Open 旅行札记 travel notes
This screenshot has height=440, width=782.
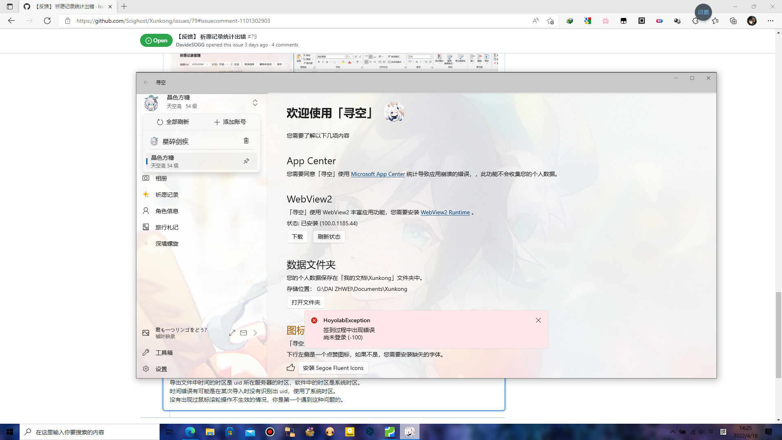tap(166, 227)
